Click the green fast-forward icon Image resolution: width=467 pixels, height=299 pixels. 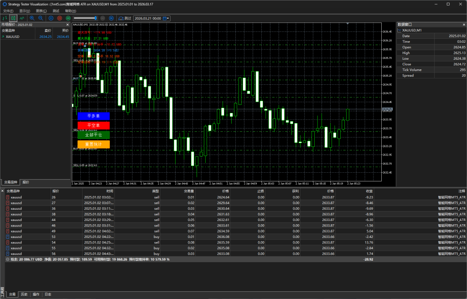coord(68,18)
